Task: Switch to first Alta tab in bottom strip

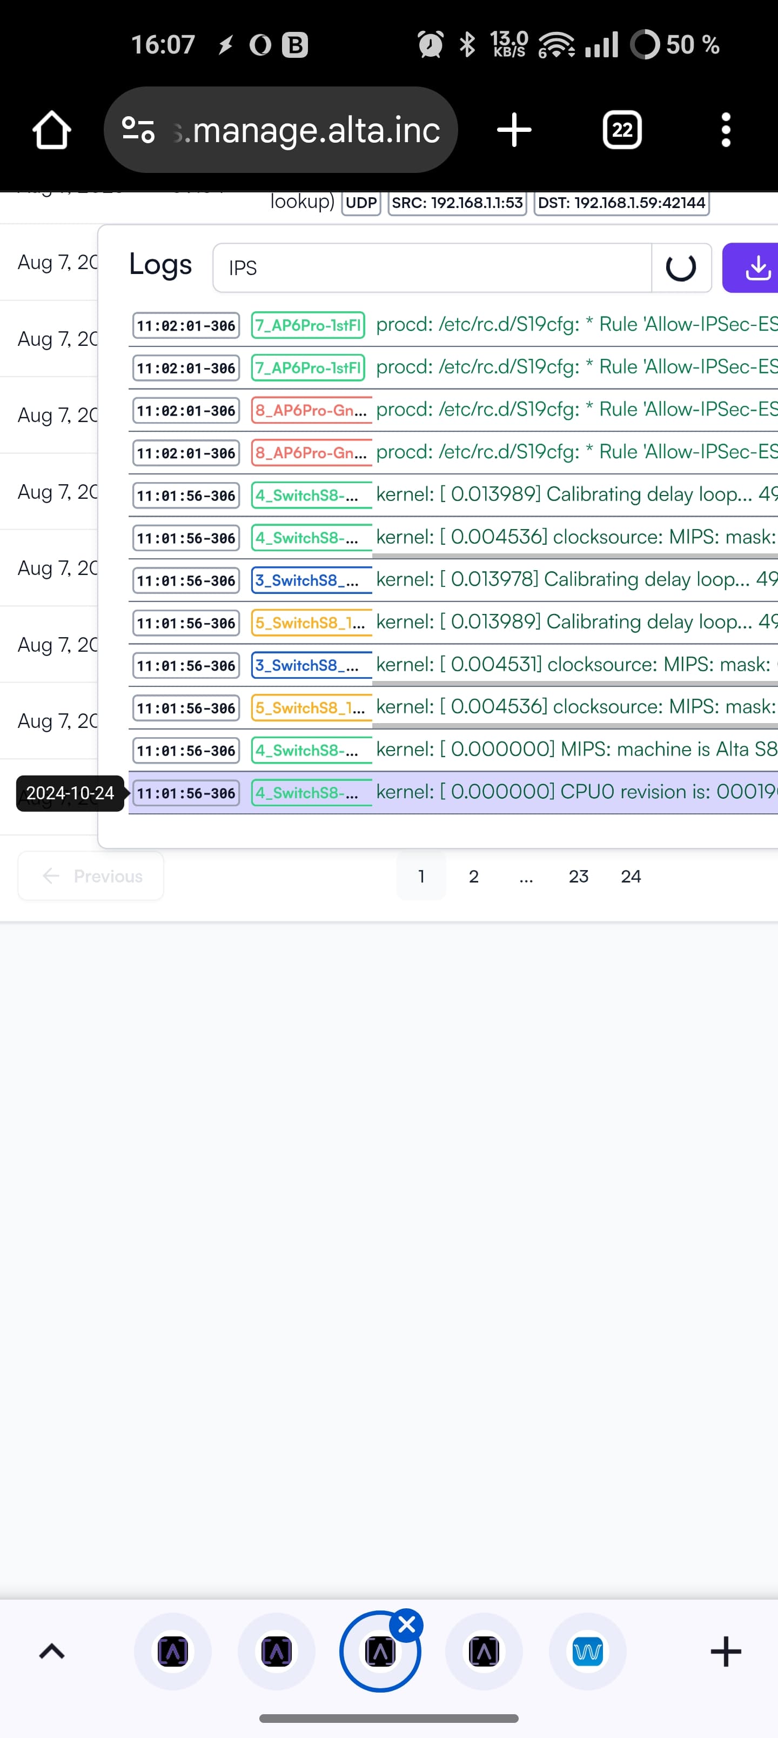Action: (173, 1652)
